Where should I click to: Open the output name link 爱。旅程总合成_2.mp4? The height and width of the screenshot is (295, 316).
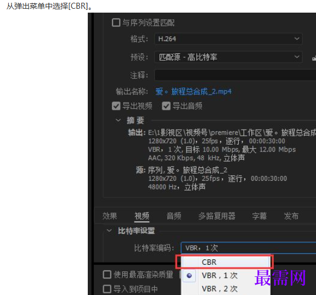tap(193, 92)
